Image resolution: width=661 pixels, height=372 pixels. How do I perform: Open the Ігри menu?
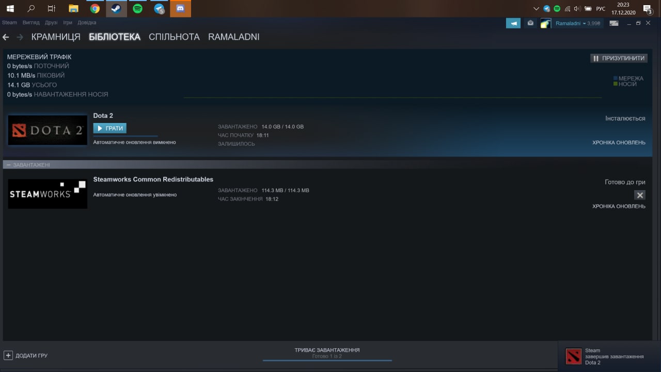click(x=68, y=23)
